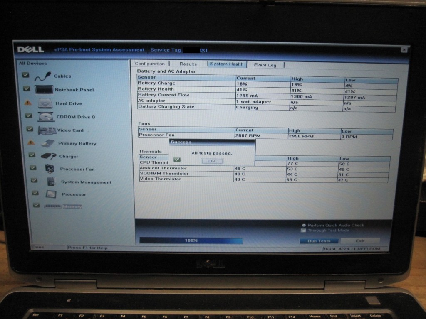Click the System Management label

[x=86, y=182]
